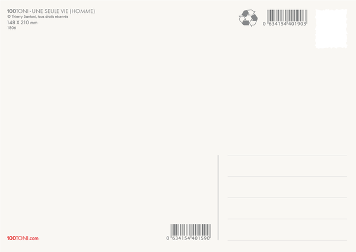Click the barcode next to the recycling symbol

click(x=285, y=16)
